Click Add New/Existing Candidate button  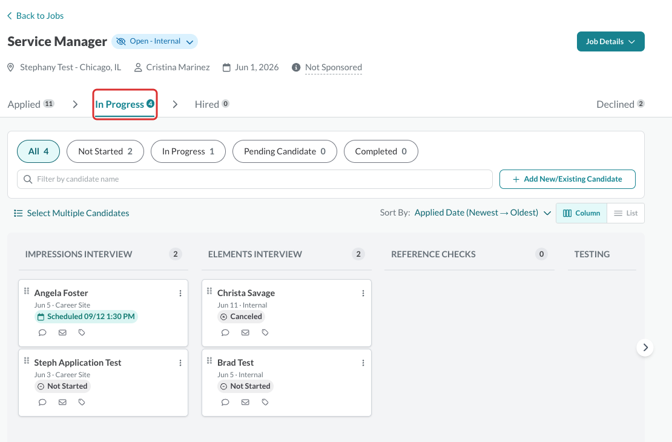567,179
